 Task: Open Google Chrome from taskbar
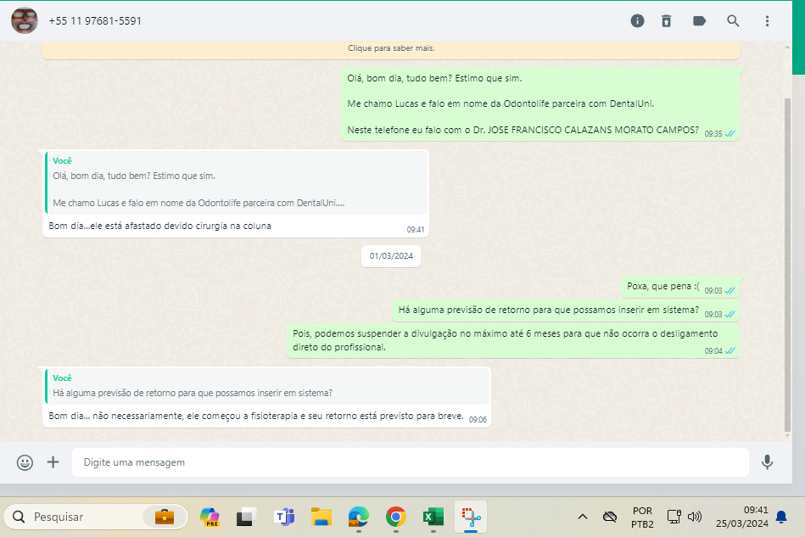tap(396, 517)
